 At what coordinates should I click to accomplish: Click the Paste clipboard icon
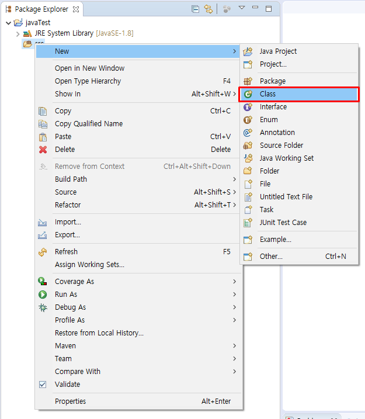(x=43, y=137)
